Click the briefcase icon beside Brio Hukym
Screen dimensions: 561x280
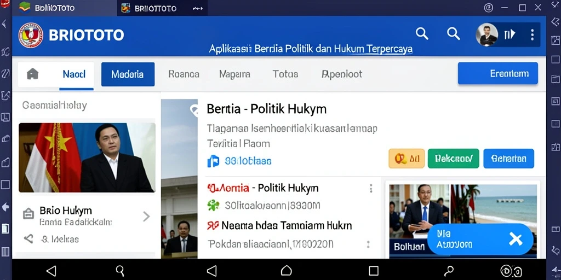(28, 214)
